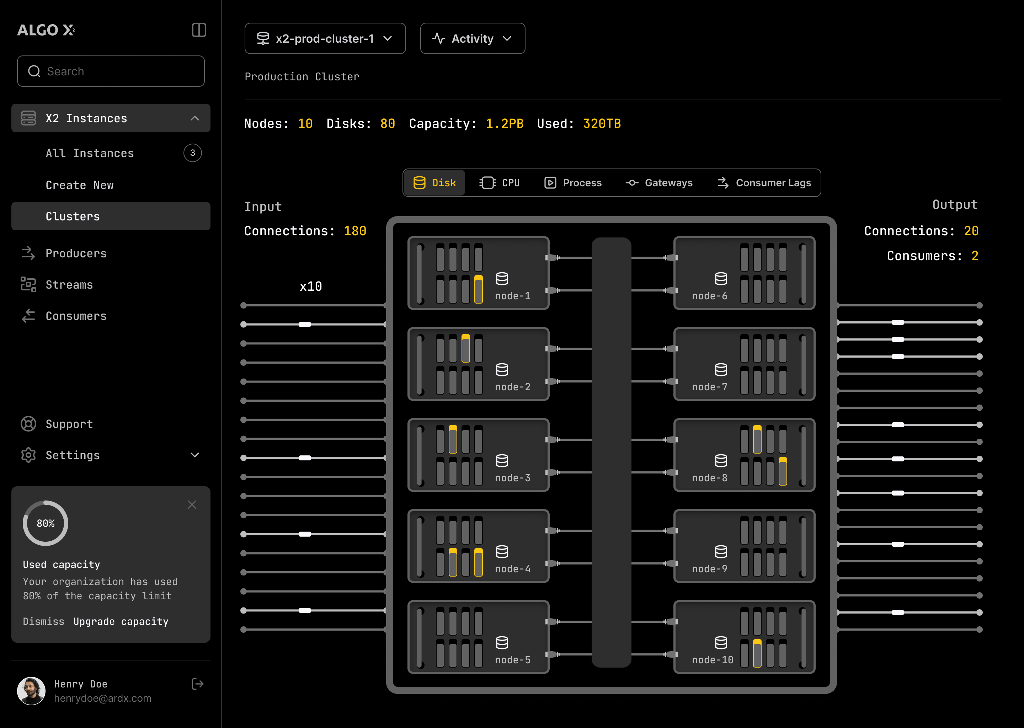The image size is (1024, 728).
Task: Expand the Activity dropdown menu
Action: click(471, 38)
